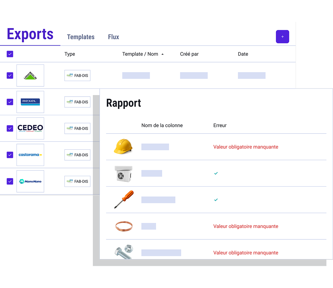Click the bolt and nut product image
333x288 pixels.
124,252
